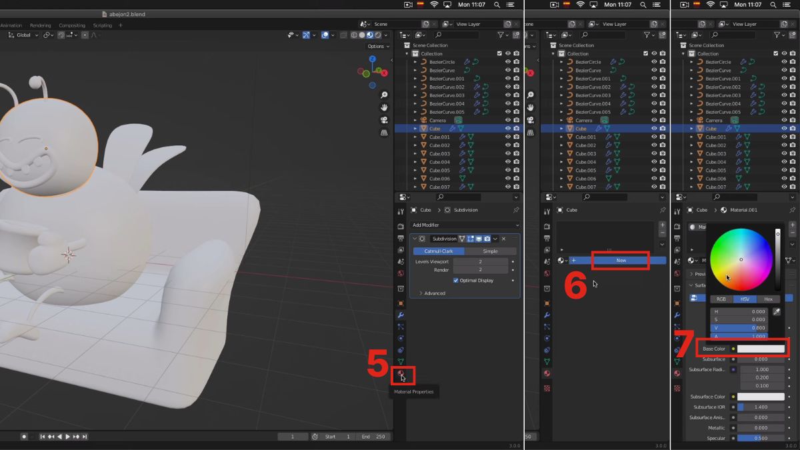Click the Base Color swatch

point(761,349)
